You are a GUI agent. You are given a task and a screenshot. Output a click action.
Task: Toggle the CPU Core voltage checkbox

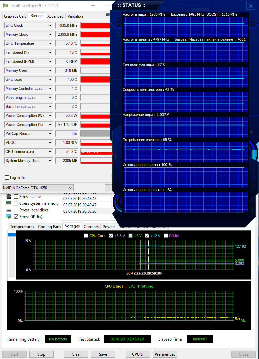click(86, 236)
